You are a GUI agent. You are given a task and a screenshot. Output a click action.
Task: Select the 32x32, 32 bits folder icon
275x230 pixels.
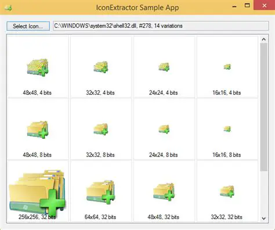(227, 192)
